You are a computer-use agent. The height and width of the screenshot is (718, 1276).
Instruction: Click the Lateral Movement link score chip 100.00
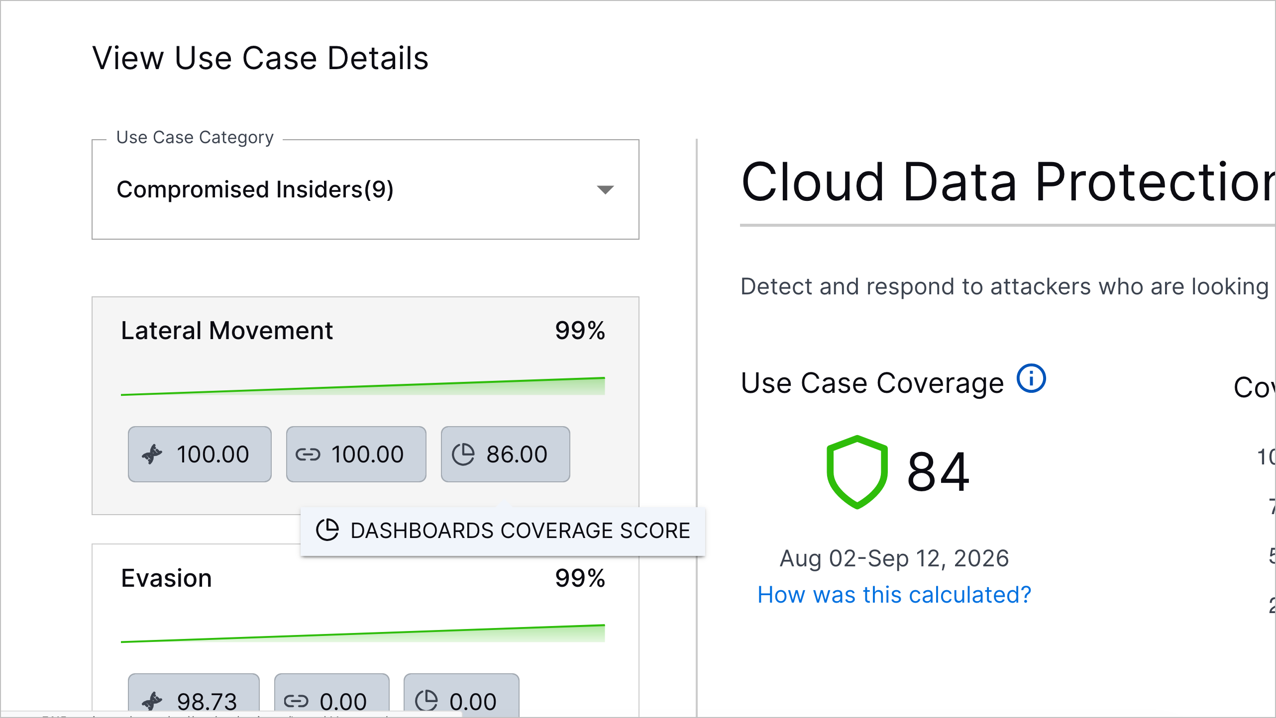[x=356, y=454]
